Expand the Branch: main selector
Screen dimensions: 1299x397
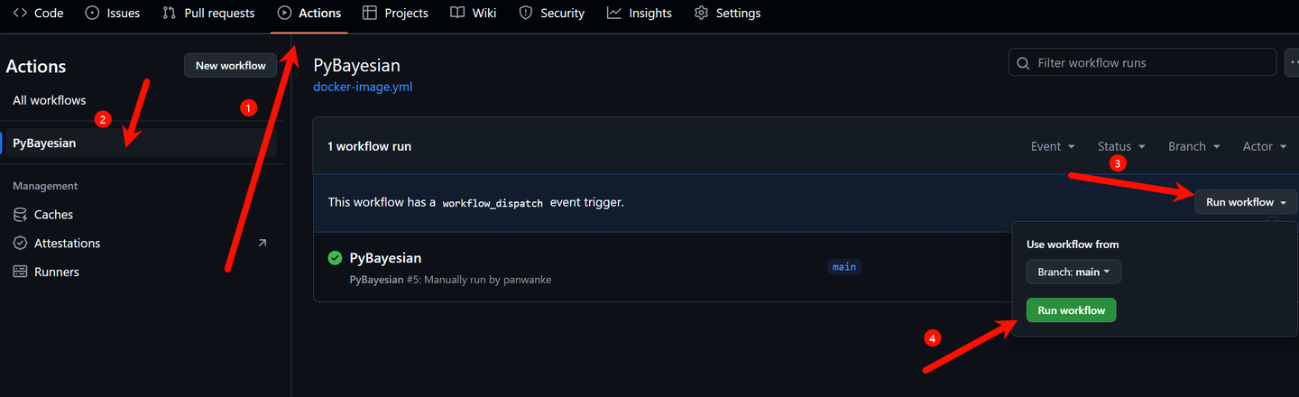(1073, 272)
